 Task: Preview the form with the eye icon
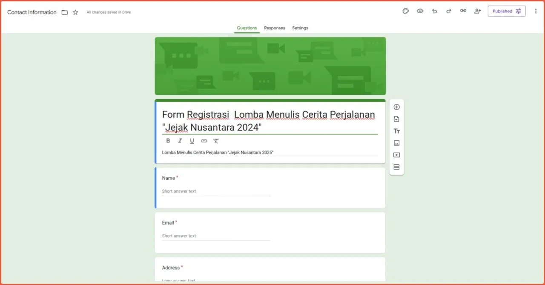[420, 11]
